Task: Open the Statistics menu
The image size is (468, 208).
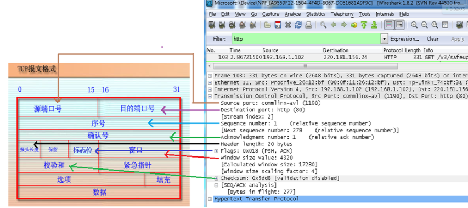Action: [315, 14]
